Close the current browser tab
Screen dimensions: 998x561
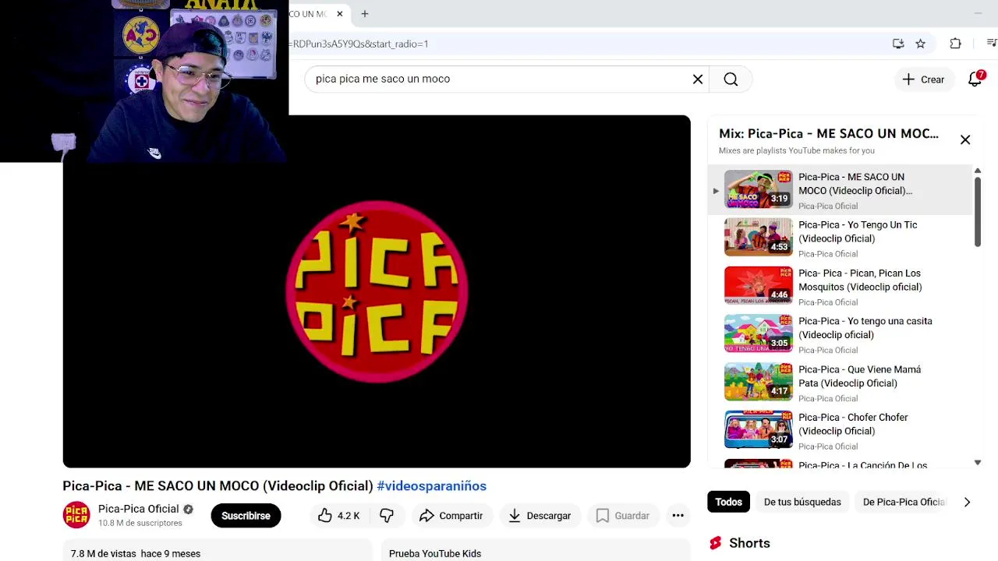pyautogui.click(x=340, y=13)
